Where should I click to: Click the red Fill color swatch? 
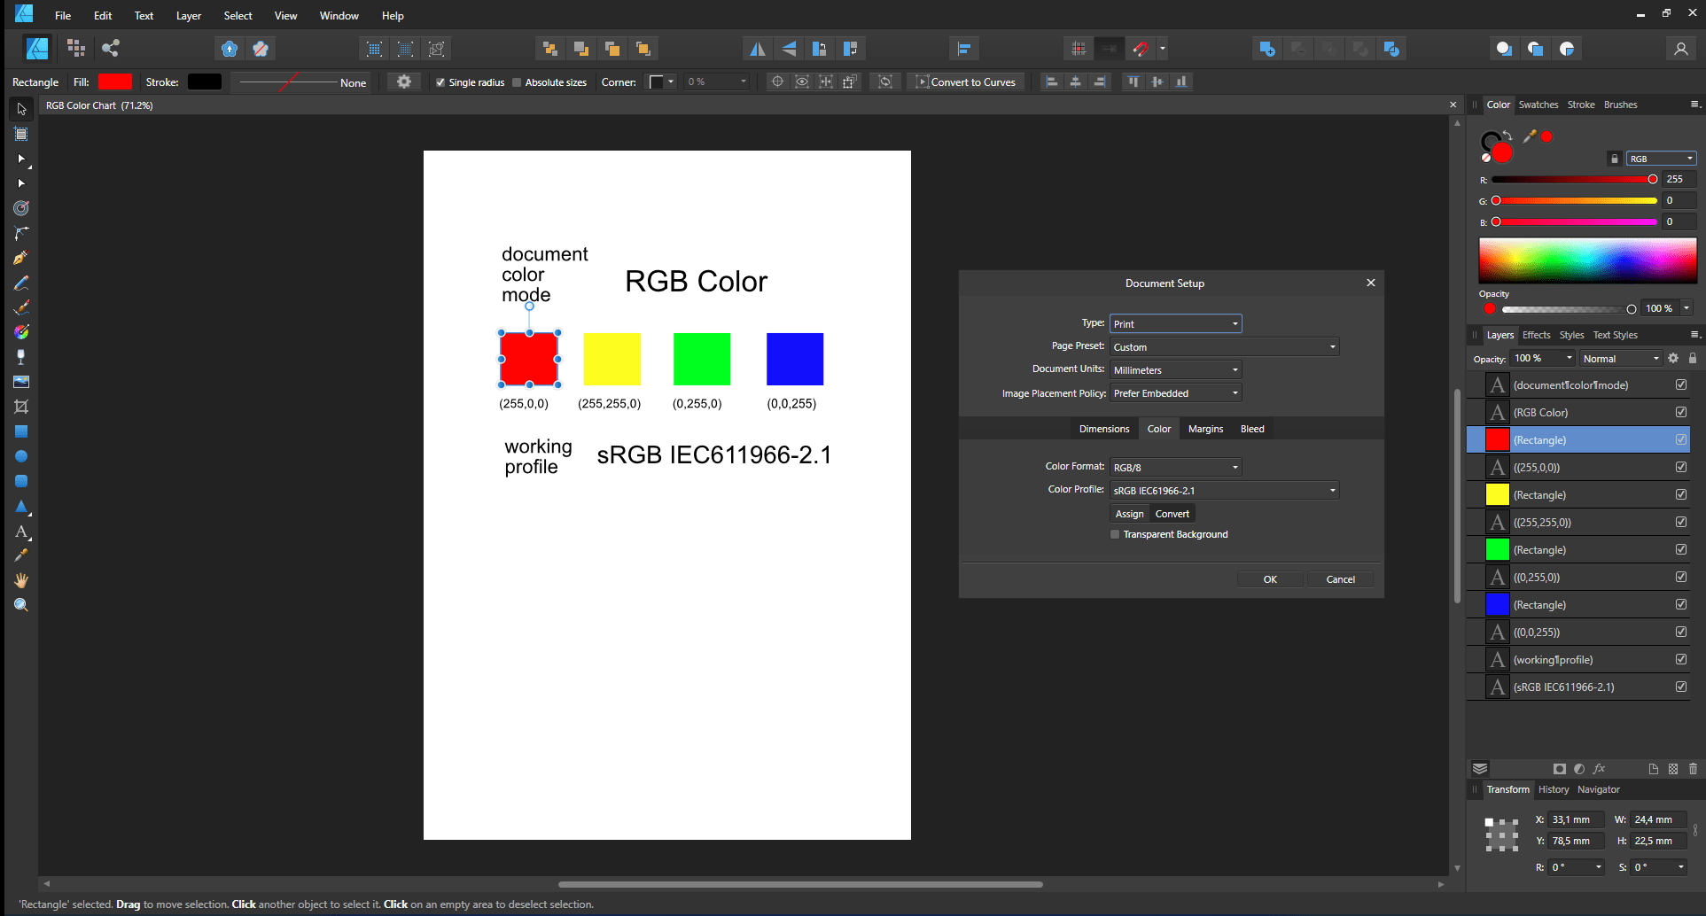115,82
